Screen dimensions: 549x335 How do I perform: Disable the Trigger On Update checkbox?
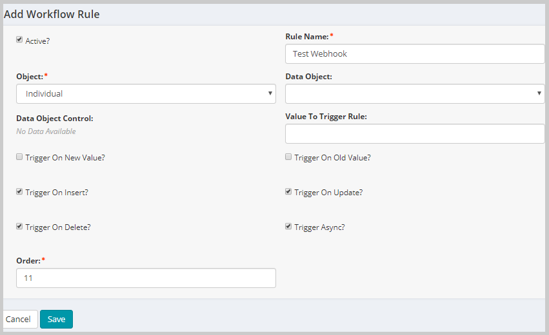(x=288, y=191)
